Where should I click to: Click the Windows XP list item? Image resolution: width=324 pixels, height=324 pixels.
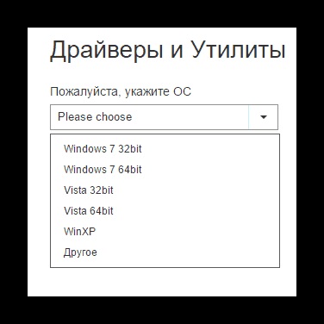tap(165, 232)
